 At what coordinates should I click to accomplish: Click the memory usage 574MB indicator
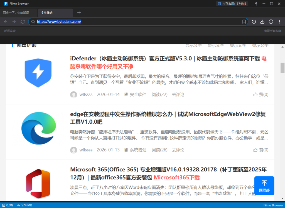(232, 4)
